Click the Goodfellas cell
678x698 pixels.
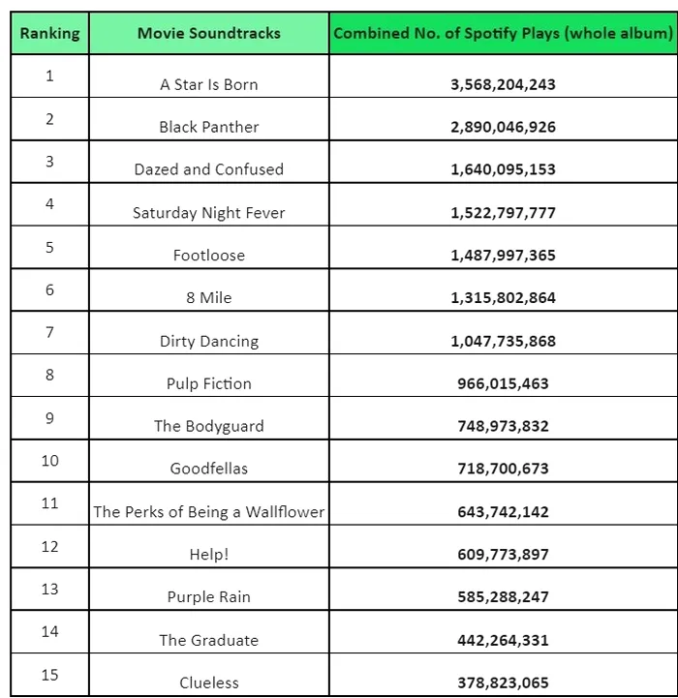(208, 469)
